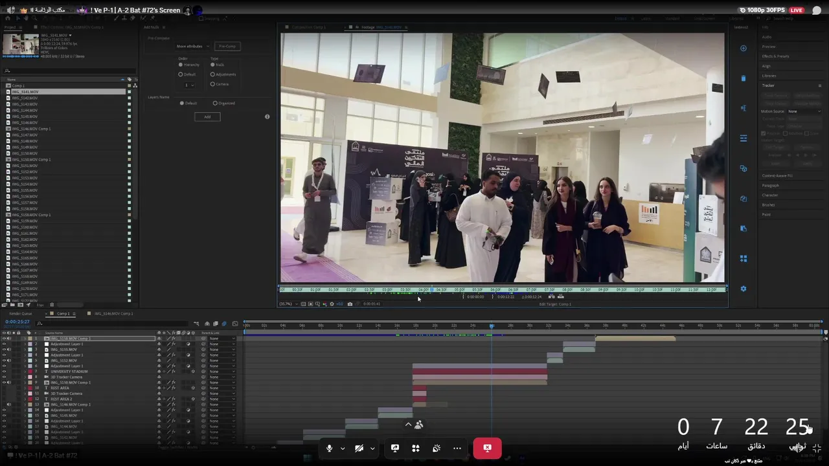This screenshot has width=829, height=466.
Task: Open the microphone options arrow in the meeting toolbar
Action: pyautogui.click(x=343, y=448)
